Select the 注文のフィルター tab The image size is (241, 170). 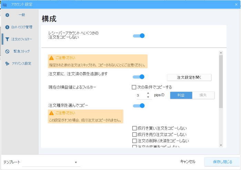20,39
